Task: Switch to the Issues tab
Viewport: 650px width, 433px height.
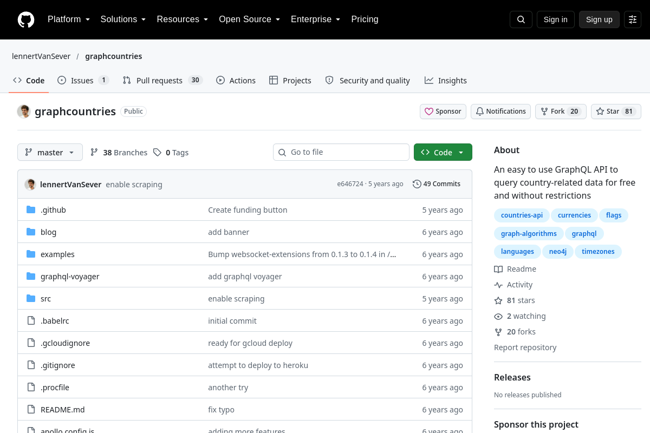Action: [83, 81]
